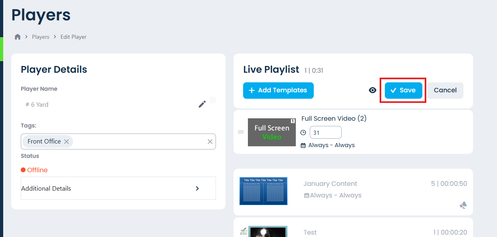Click the duration field showing 31
Screen dimensions: 497x237
pos(326,132)
